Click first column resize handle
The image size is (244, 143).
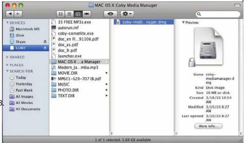pos(112,133)
